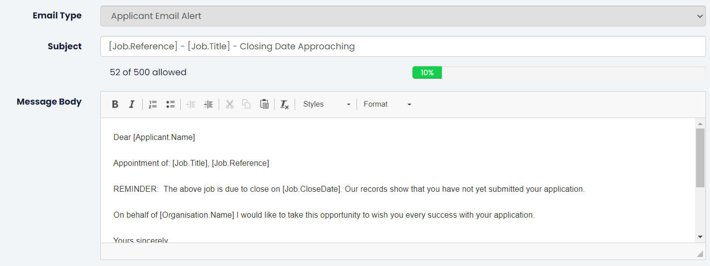710x266 pixels.
Task: Toggle italic formatting in the editor
Action: (132, 104)
